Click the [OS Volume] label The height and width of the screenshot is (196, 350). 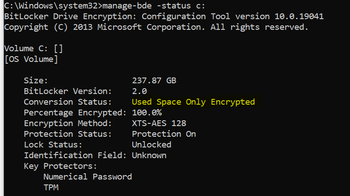[31, 59]
